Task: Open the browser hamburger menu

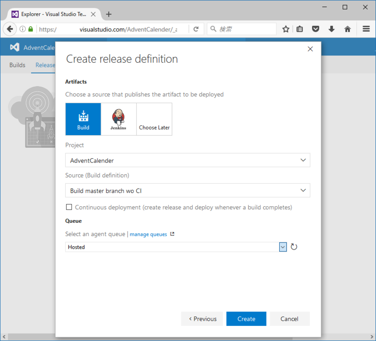Action: coord(366,29)
